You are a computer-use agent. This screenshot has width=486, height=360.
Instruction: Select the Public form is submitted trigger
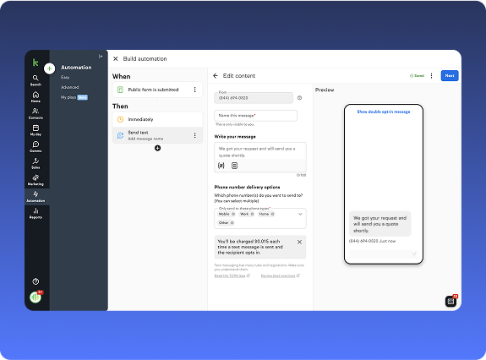(x=157, y=90)
